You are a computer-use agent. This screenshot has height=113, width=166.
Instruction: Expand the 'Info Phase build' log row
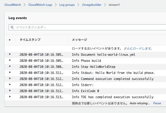click(x=10, y=60)
